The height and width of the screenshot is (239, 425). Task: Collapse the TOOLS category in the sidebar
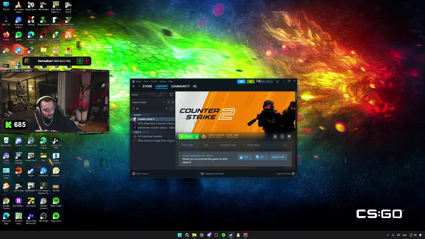tap(132, 132)
